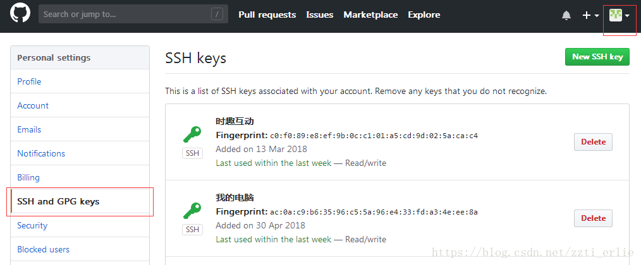Click the green key icon for 时趣互动
Viewport: 641px width, 265px height.
click(192, 135)
